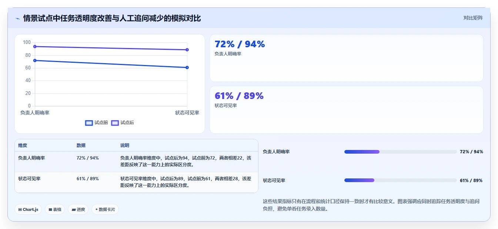
Task: Select the 试点前 data point at 72 on the chart
Action: (35, 61)
